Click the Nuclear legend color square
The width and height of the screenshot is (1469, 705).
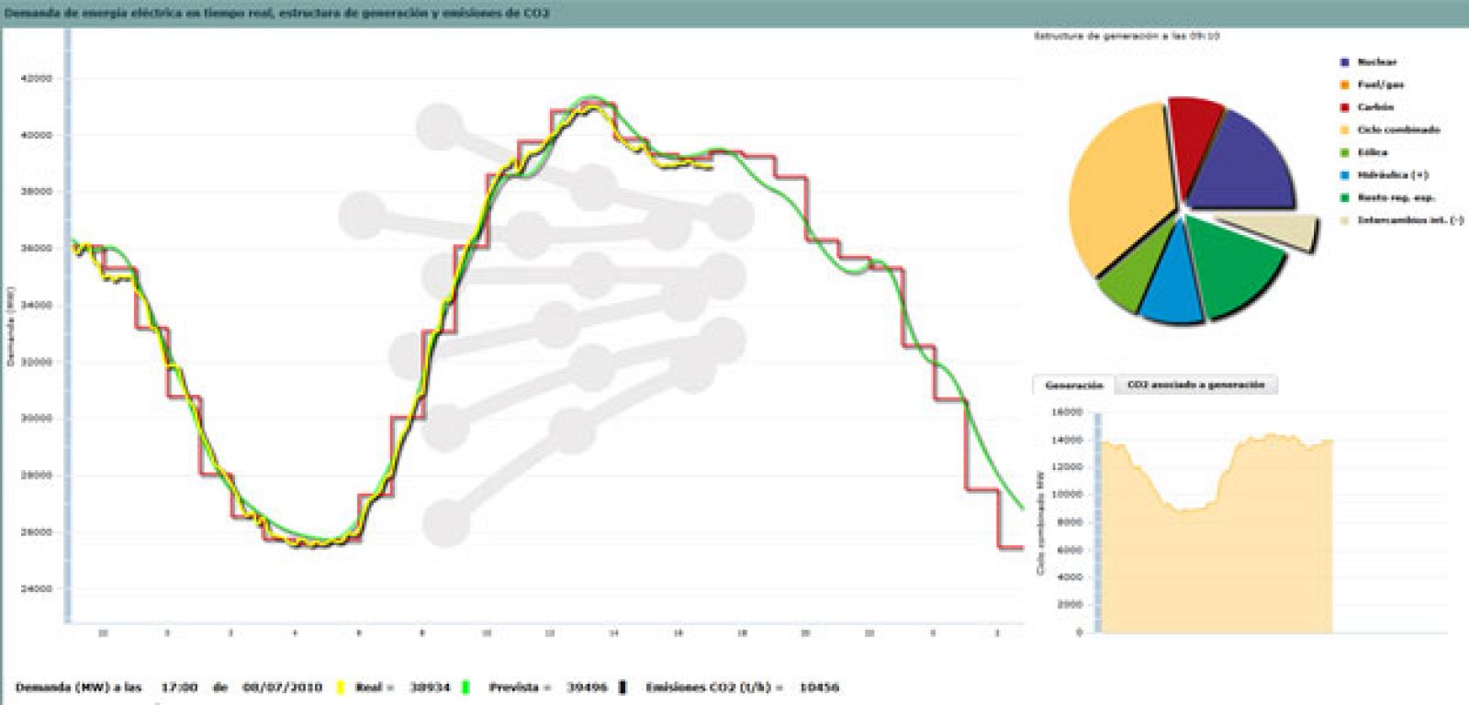point(1345,62)
